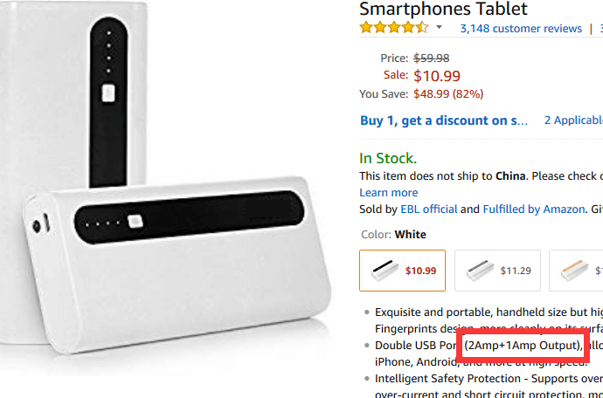Click the star rating icons

coord(394,28)
